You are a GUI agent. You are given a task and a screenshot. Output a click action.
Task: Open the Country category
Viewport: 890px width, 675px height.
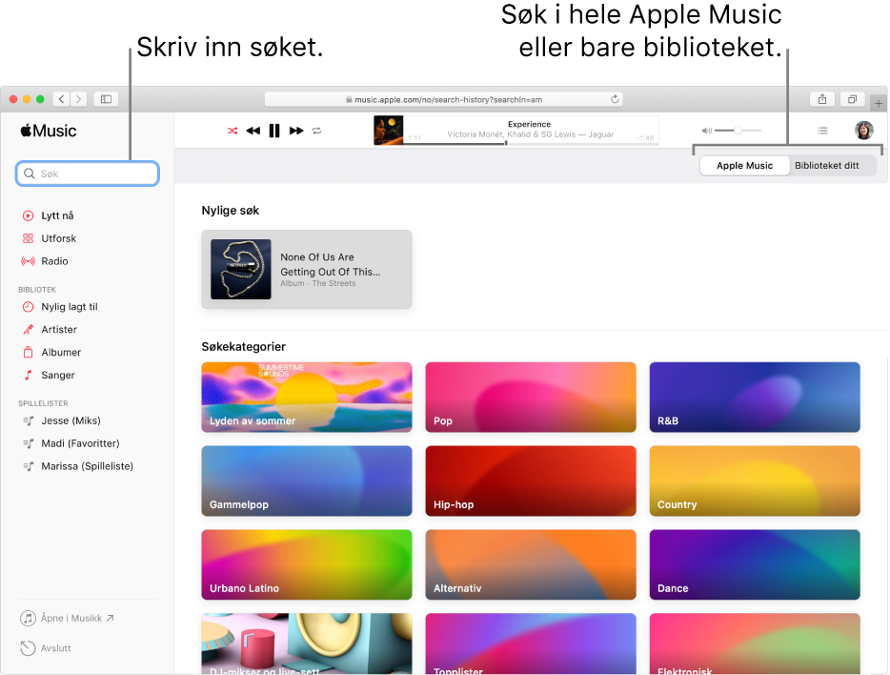pos(755,481)
